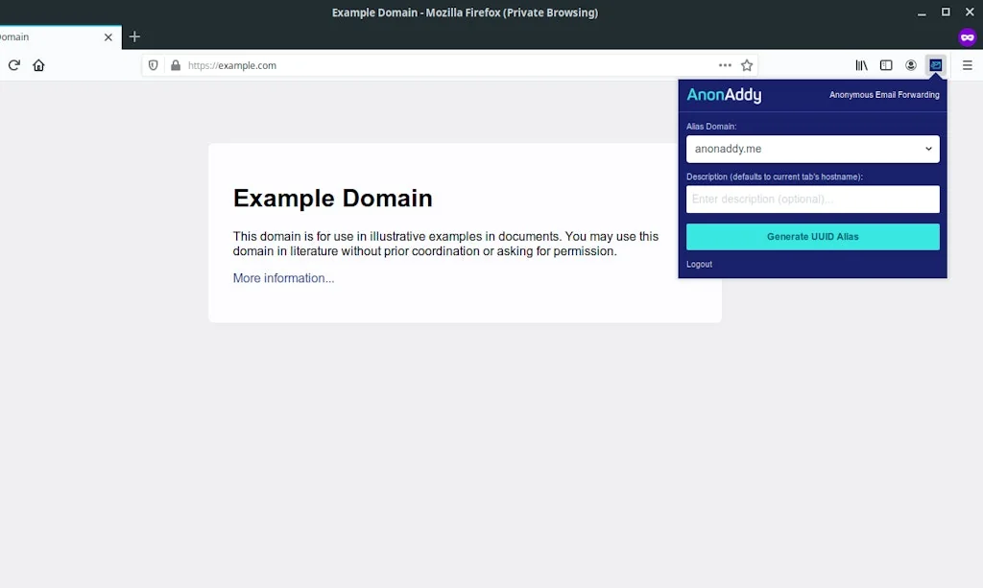Click the alias description input field
983x588 pixels.
[812, 199]
